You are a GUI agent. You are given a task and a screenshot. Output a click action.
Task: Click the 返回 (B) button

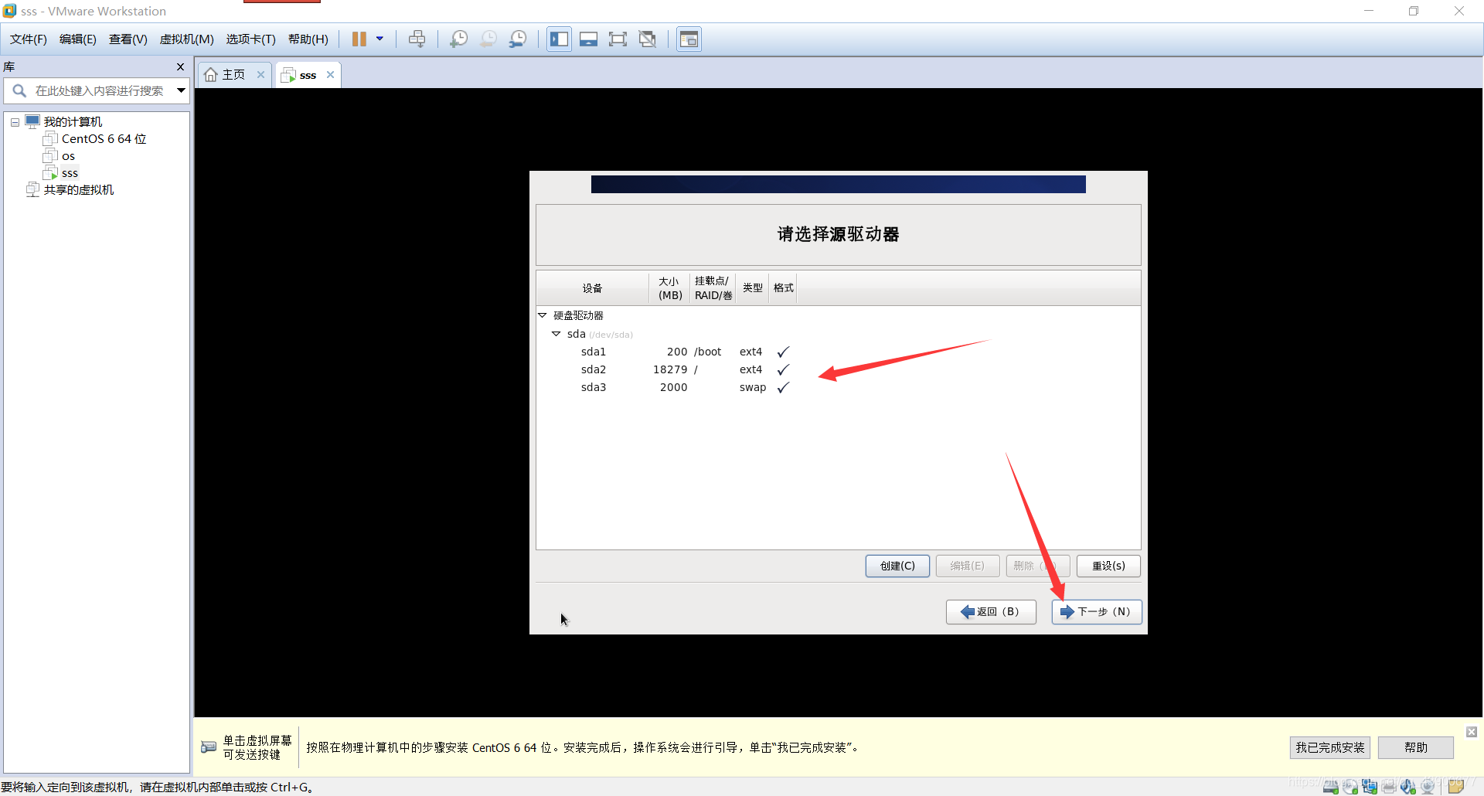click(x=991, y=611)
